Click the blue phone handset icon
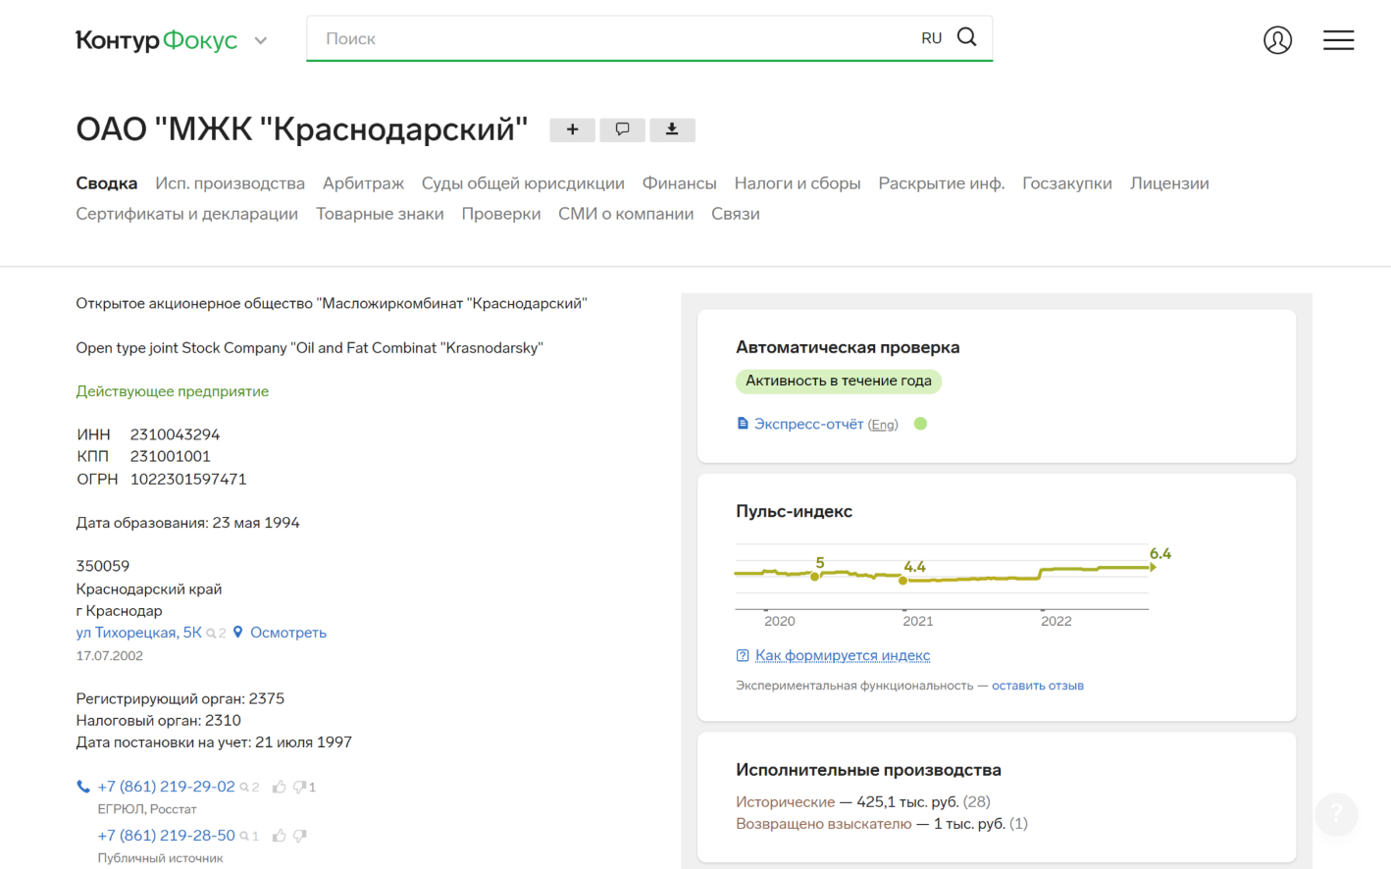1391x869 pixels. (83, 787)
